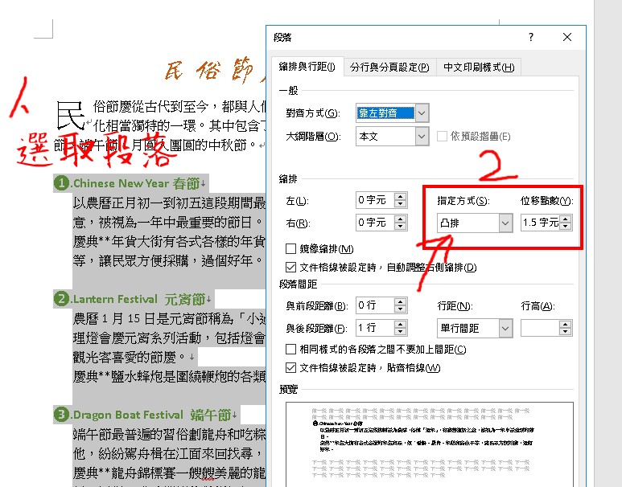Enable the 鏡像縮排 mirror indents checkbox
622x487 pixels.
click(x=291, y=249)
